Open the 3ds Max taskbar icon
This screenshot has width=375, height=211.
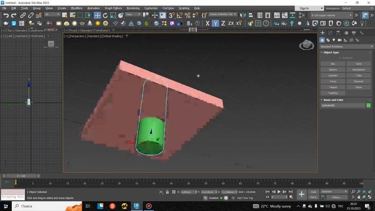click(137, 206)
